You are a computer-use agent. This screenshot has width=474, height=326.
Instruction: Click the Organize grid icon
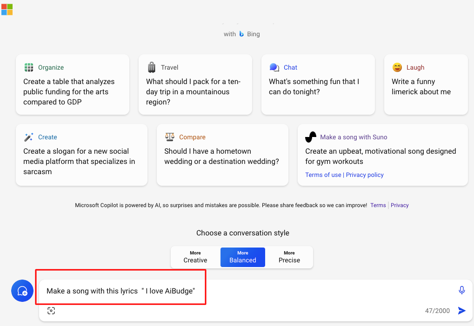pyautogui.click(x=29, y=67)
